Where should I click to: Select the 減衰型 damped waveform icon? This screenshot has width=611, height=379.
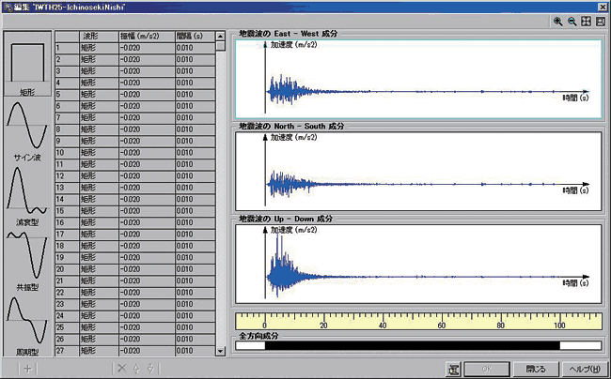[28, 190]
